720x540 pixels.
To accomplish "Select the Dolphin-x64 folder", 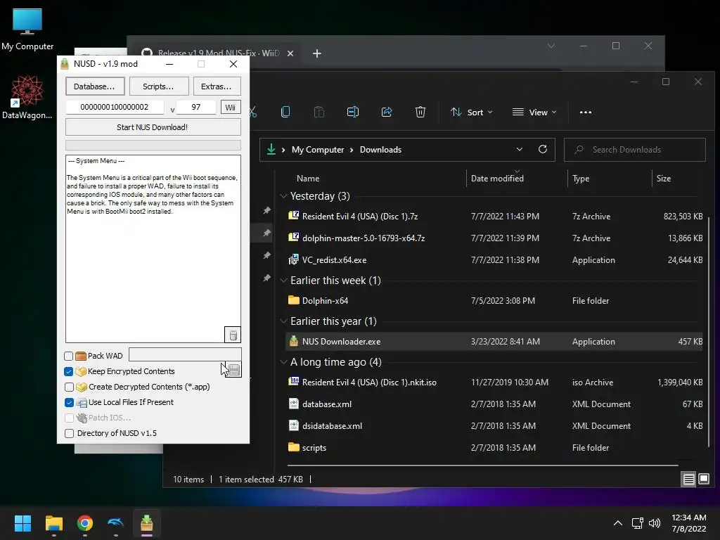I will point(494,301).
